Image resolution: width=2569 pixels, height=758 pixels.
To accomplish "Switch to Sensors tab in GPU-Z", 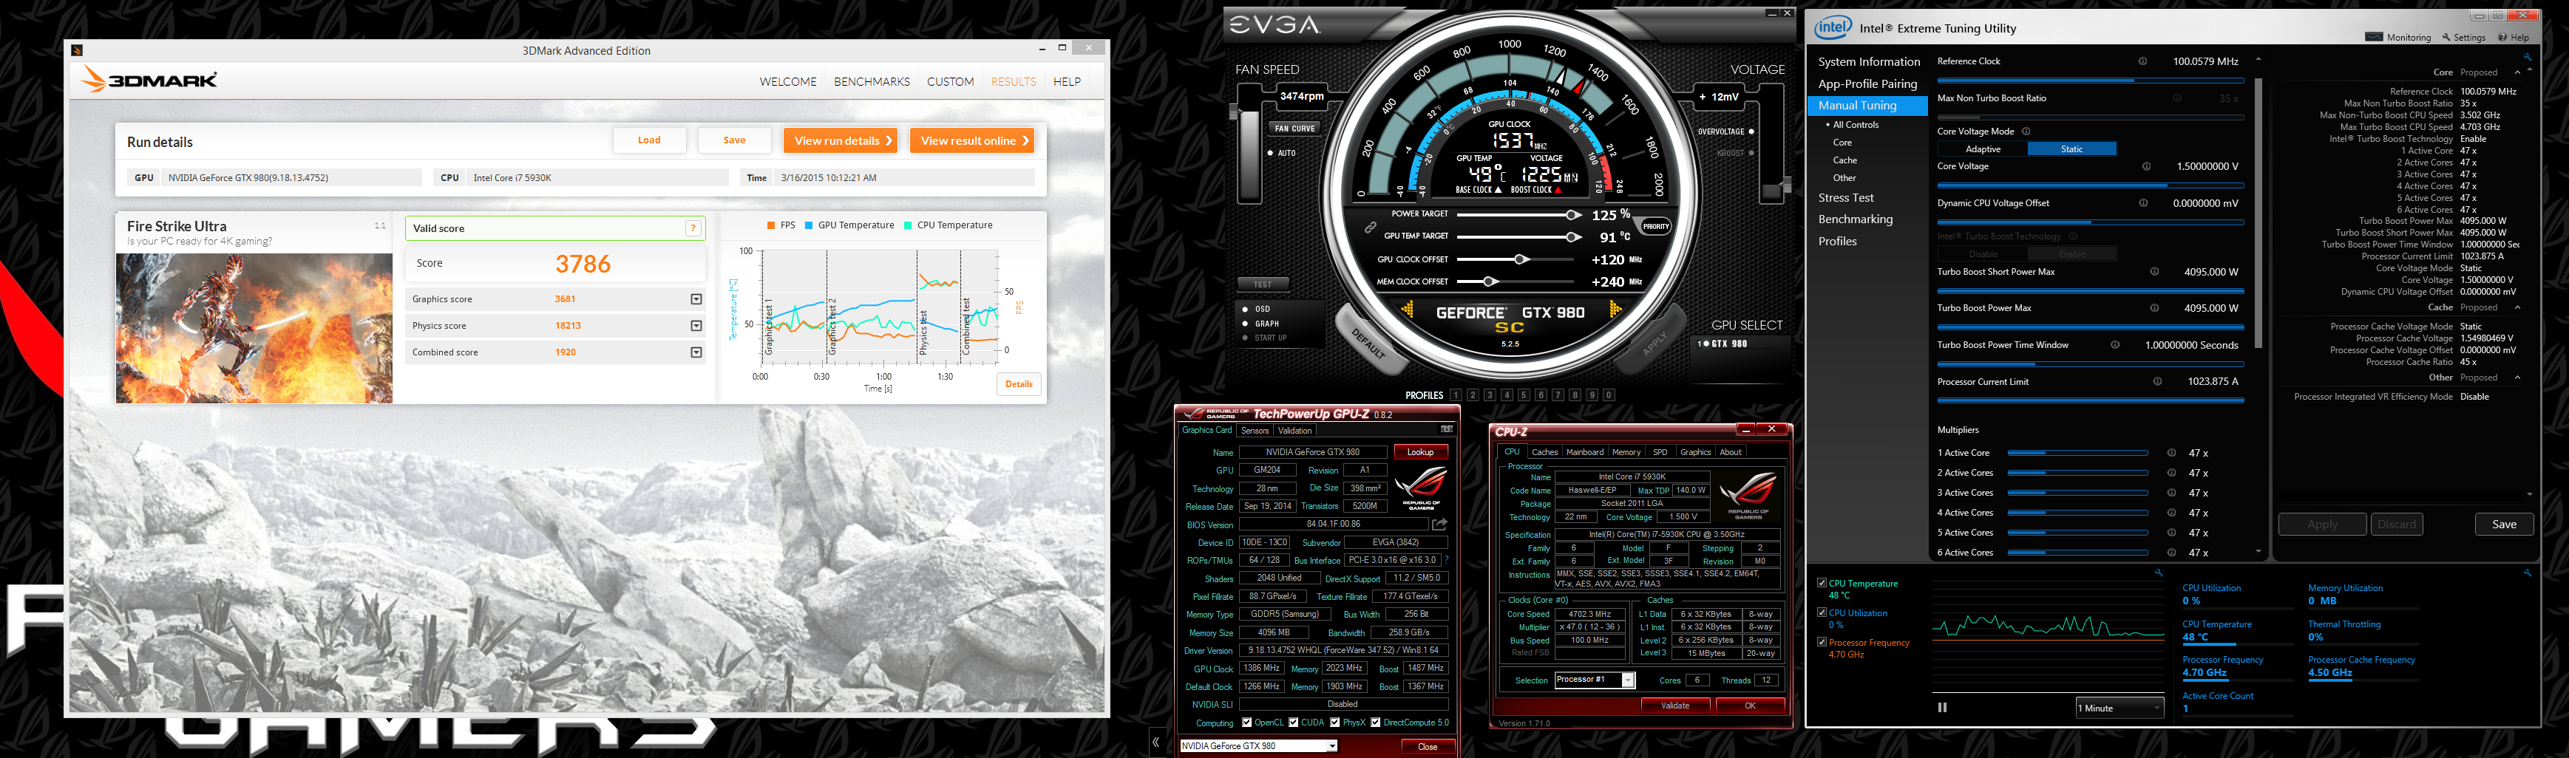I will (x=1255, y=430).
